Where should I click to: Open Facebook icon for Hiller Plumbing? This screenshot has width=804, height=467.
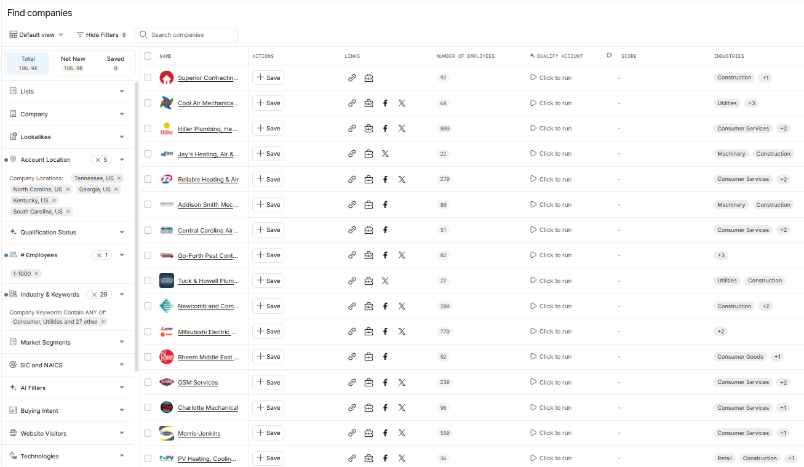pos(385,129)
